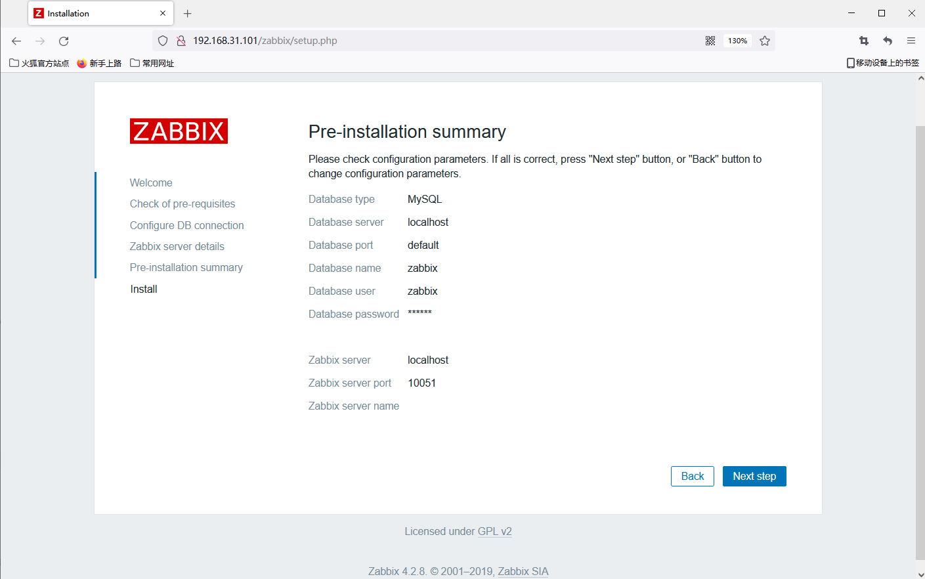This screenshot has width=925, height=579.
Task: Bookmark this page using the star icon
Action: 764,40
